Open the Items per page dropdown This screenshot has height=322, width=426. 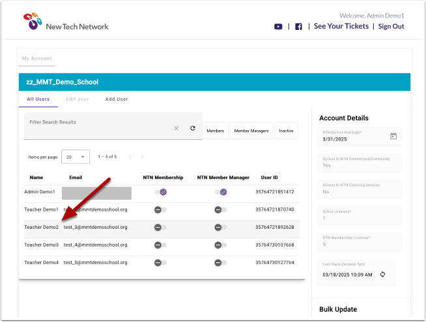(x=76, y=157)
